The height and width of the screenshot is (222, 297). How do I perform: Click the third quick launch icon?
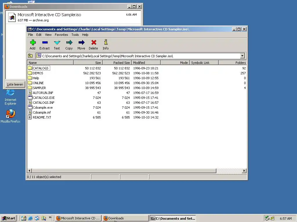(37, 218)
